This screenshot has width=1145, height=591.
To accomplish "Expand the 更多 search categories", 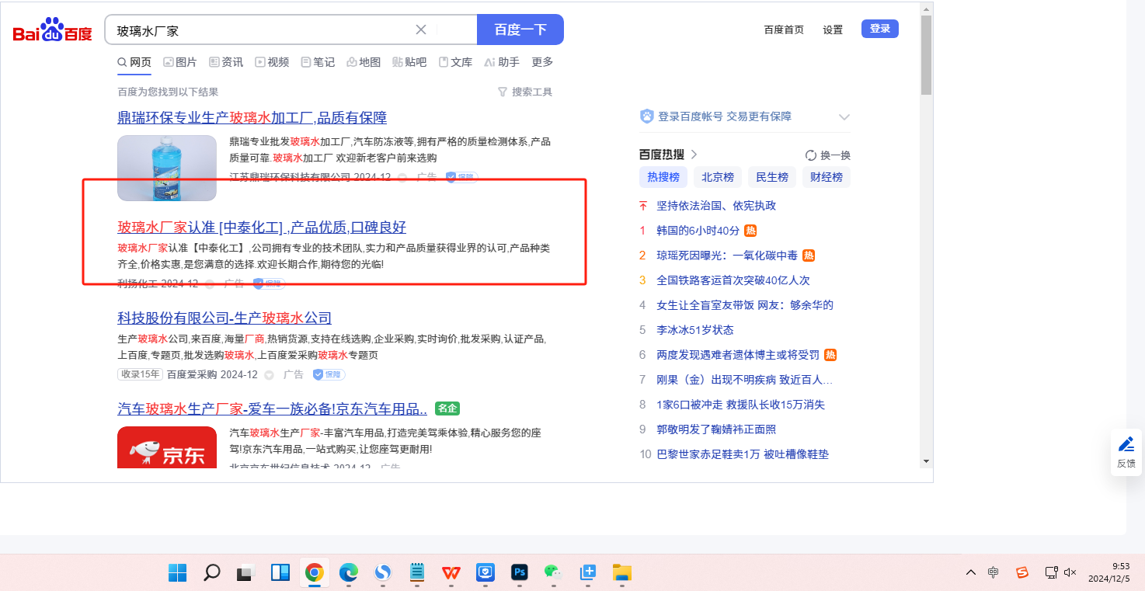I will (x=542, y=62).
